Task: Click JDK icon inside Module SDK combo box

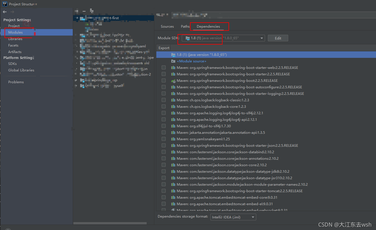Action: point(188,38)
